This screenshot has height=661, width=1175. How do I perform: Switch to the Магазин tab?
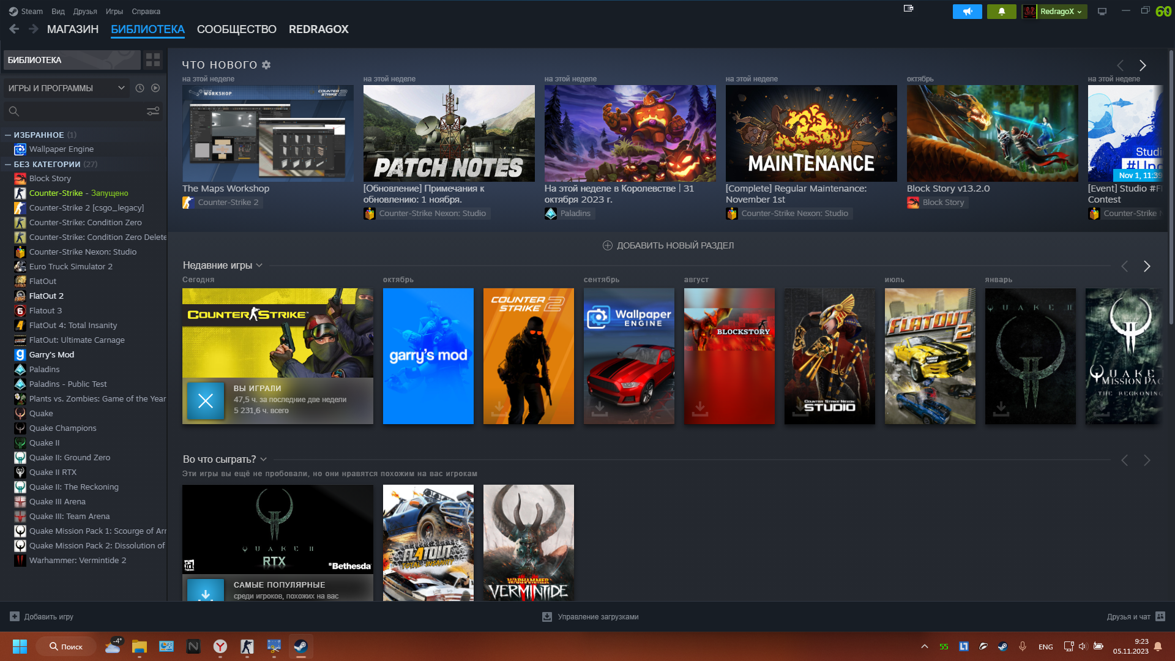point(72,29)
